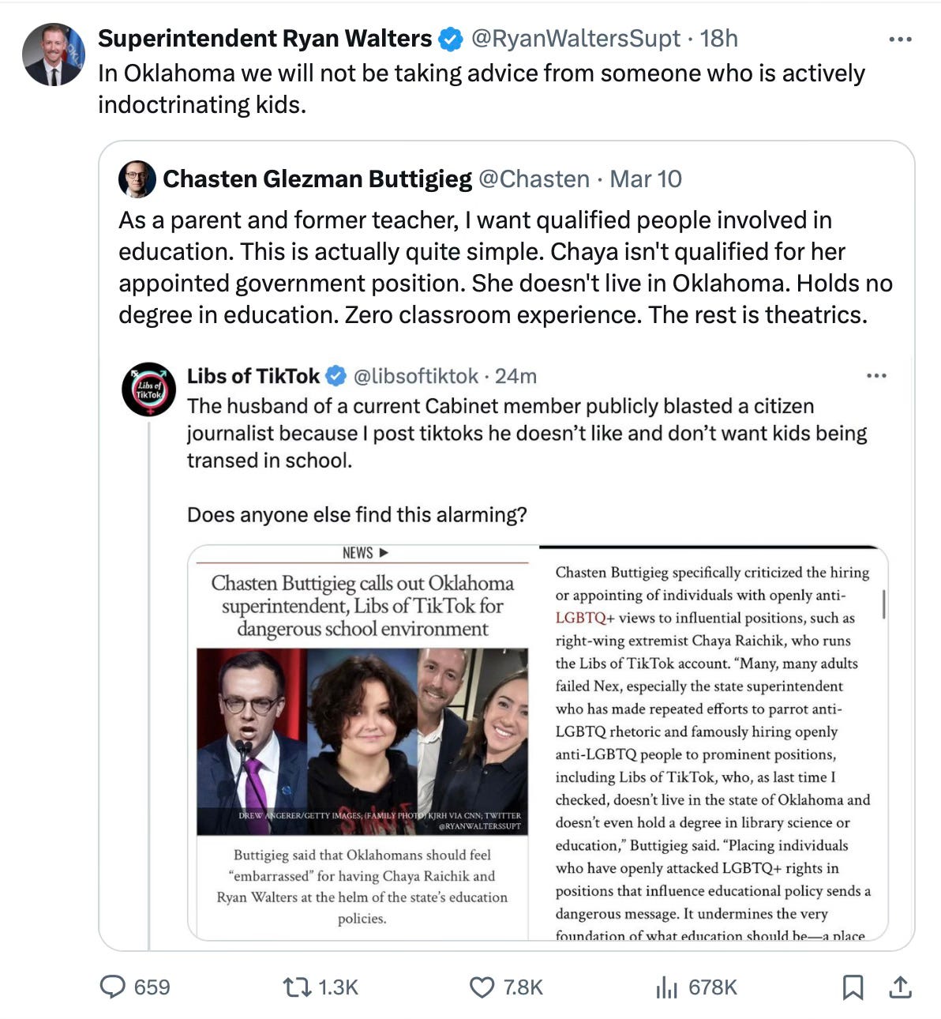Open the @RyanWaltersSupt handle link

(x=575, y=39)
